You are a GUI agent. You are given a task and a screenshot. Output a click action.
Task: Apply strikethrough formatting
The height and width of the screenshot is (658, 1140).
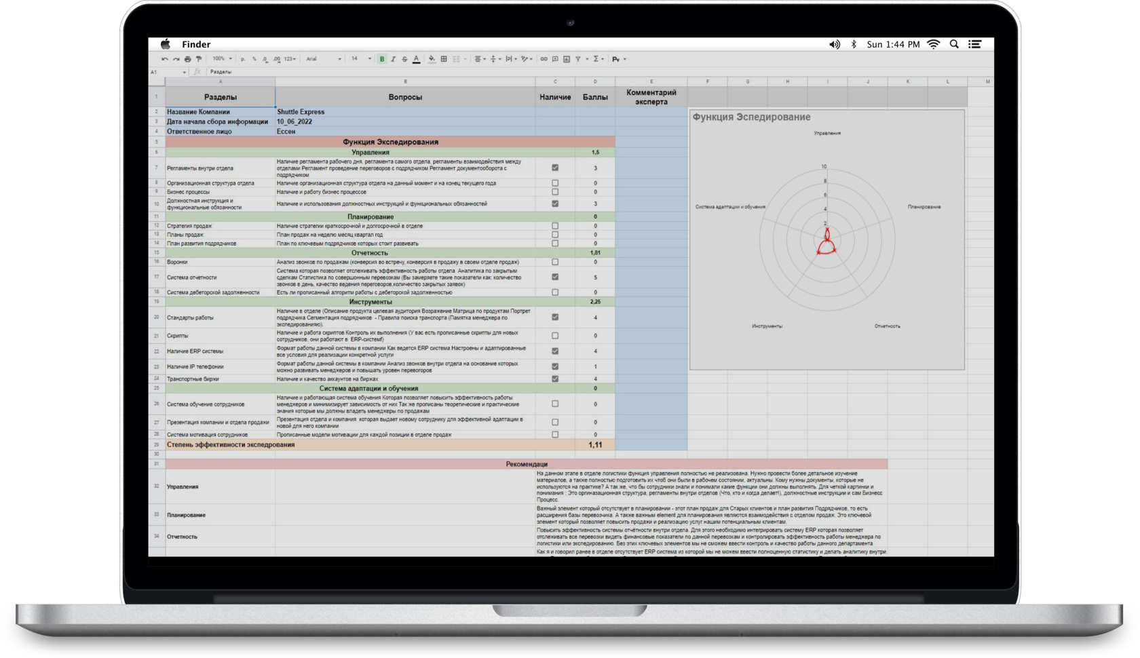coord(404,59)
